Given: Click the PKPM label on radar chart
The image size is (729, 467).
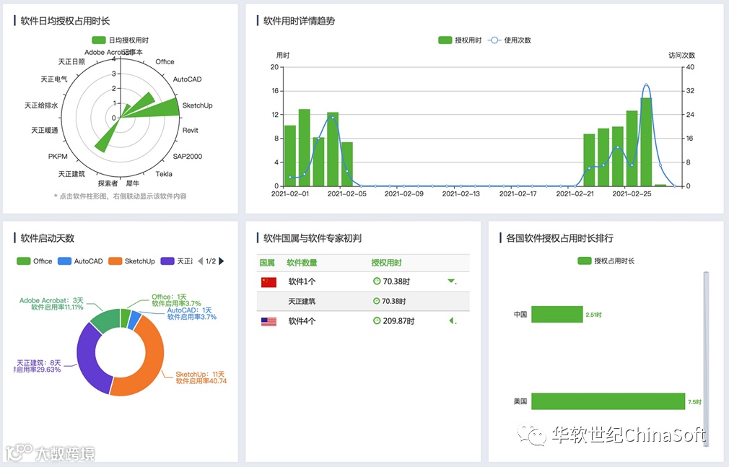Looking at the screenshot, I should 58,157.
